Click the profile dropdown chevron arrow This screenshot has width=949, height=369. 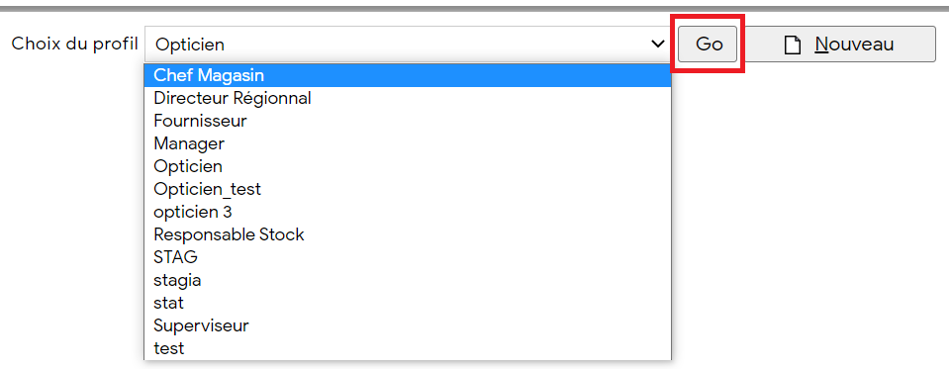[x=657, y=45]
